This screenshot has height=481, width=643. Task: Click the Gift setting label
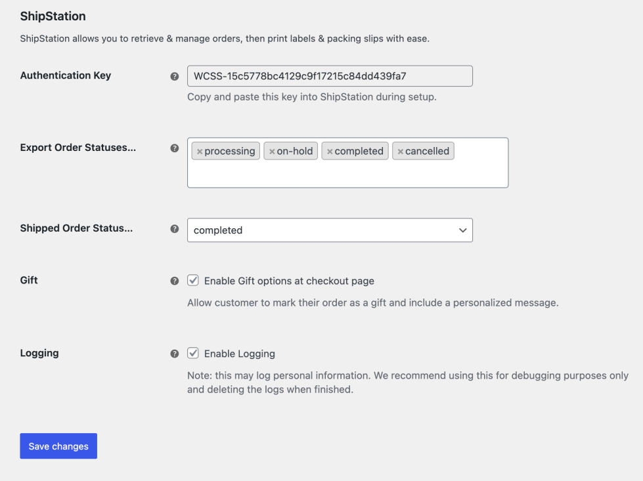(x=29, y=280)
